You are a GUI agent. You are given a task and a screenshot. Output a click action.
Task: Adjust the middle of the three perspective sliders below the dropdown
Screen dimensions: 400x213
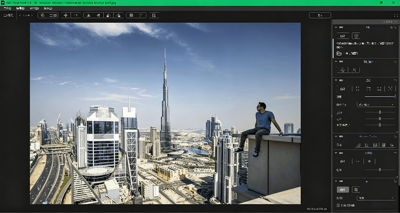[x=380, y=119]
